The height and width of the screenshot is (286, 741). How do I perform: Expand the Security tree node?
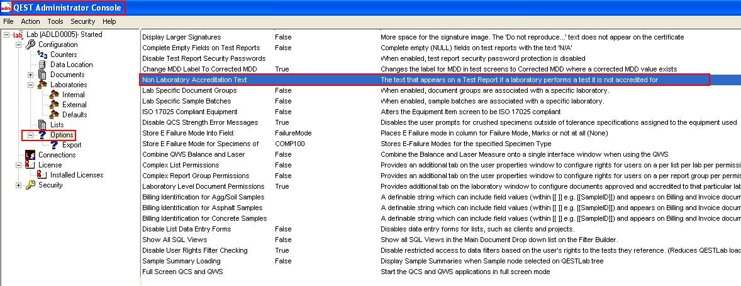click(18, 185)
